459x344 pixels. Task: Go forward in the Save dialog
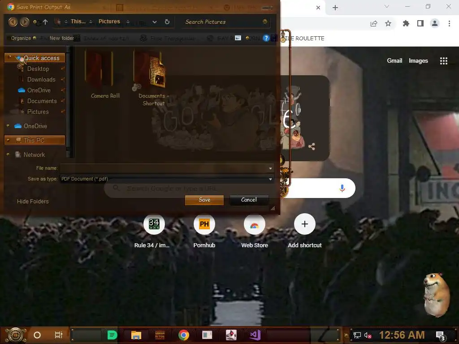pyautogui.click(x=25, y=21)
